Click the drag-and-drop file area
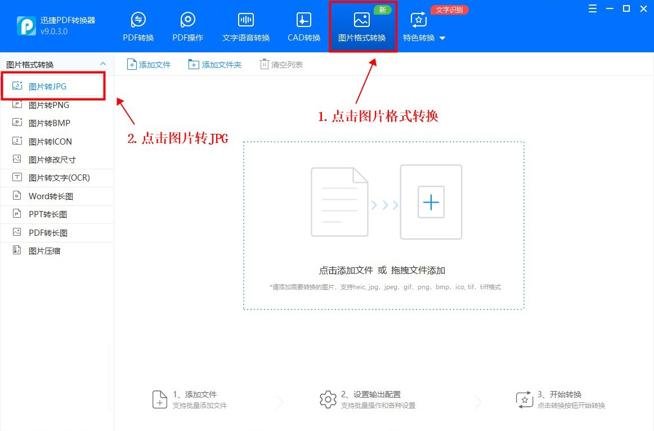The height and width of the screenshot is (431, 654). 383,224
